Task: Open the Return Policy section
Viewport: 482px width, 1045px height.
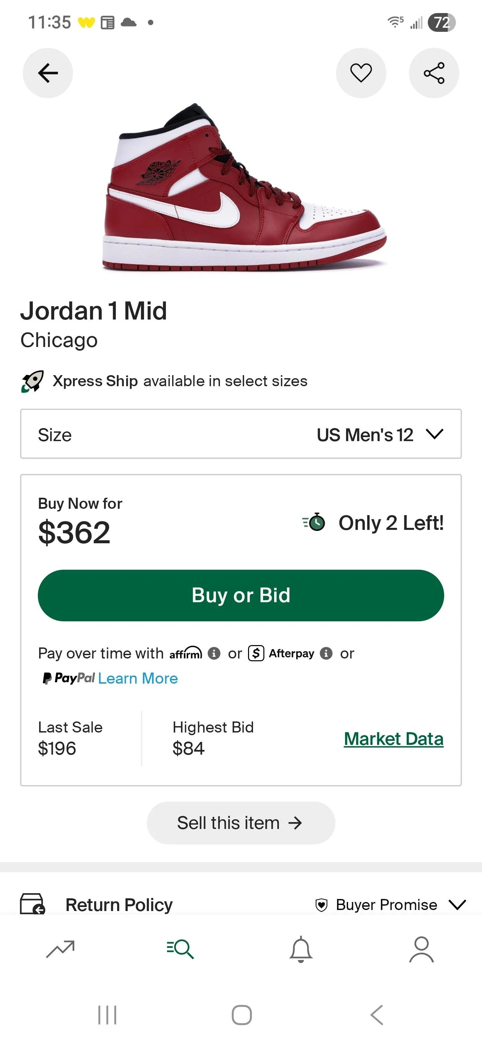Action: pyautogui.click(x=119, y=905)
